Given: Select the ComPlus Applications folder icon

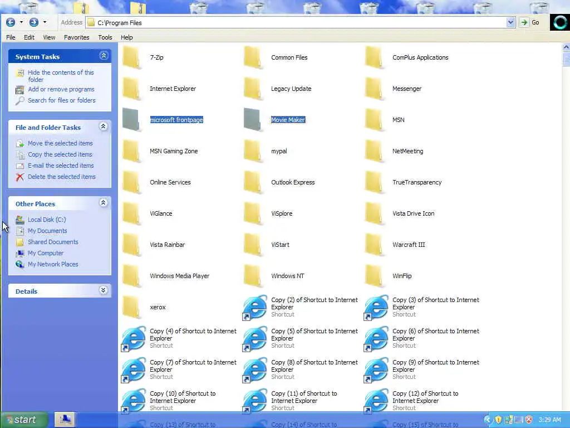Looking at the screenshot, I should [375, 57].
